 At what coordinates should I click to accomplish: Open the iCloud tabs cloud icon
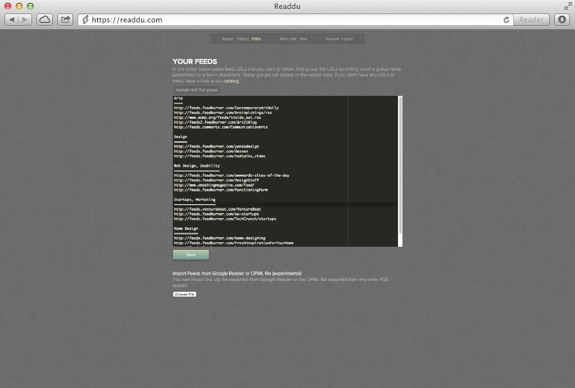(x=45, y=20)
